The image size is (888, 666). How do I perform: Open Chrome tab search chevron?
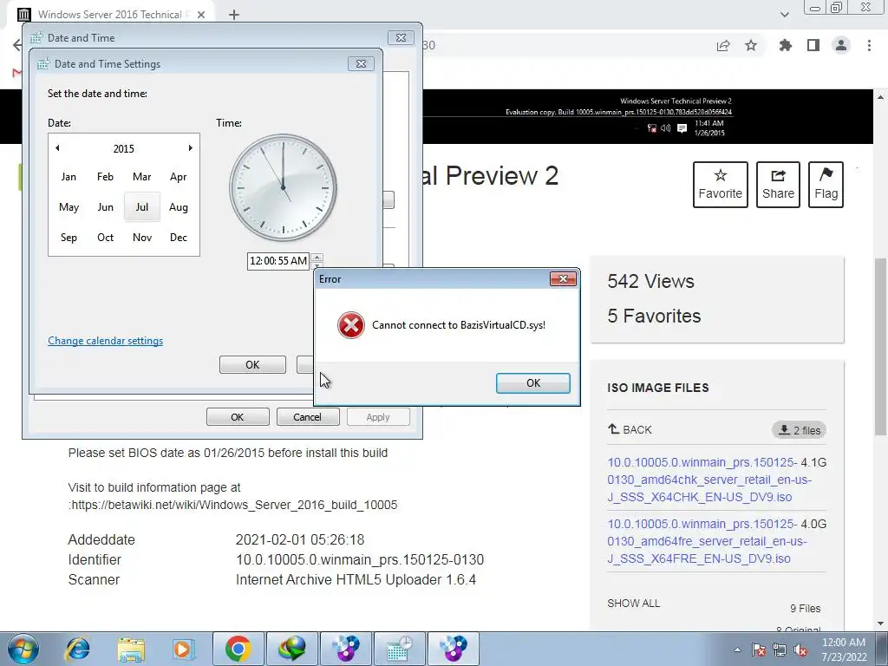pos(784,15)
